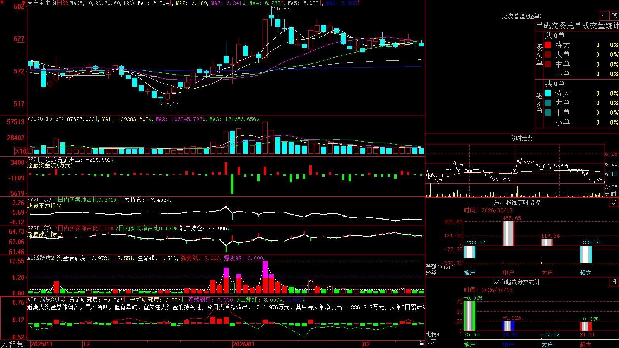Click the intraday price line chart
Image resolution: width=619 pixels, height=348 pixels.
515,170
